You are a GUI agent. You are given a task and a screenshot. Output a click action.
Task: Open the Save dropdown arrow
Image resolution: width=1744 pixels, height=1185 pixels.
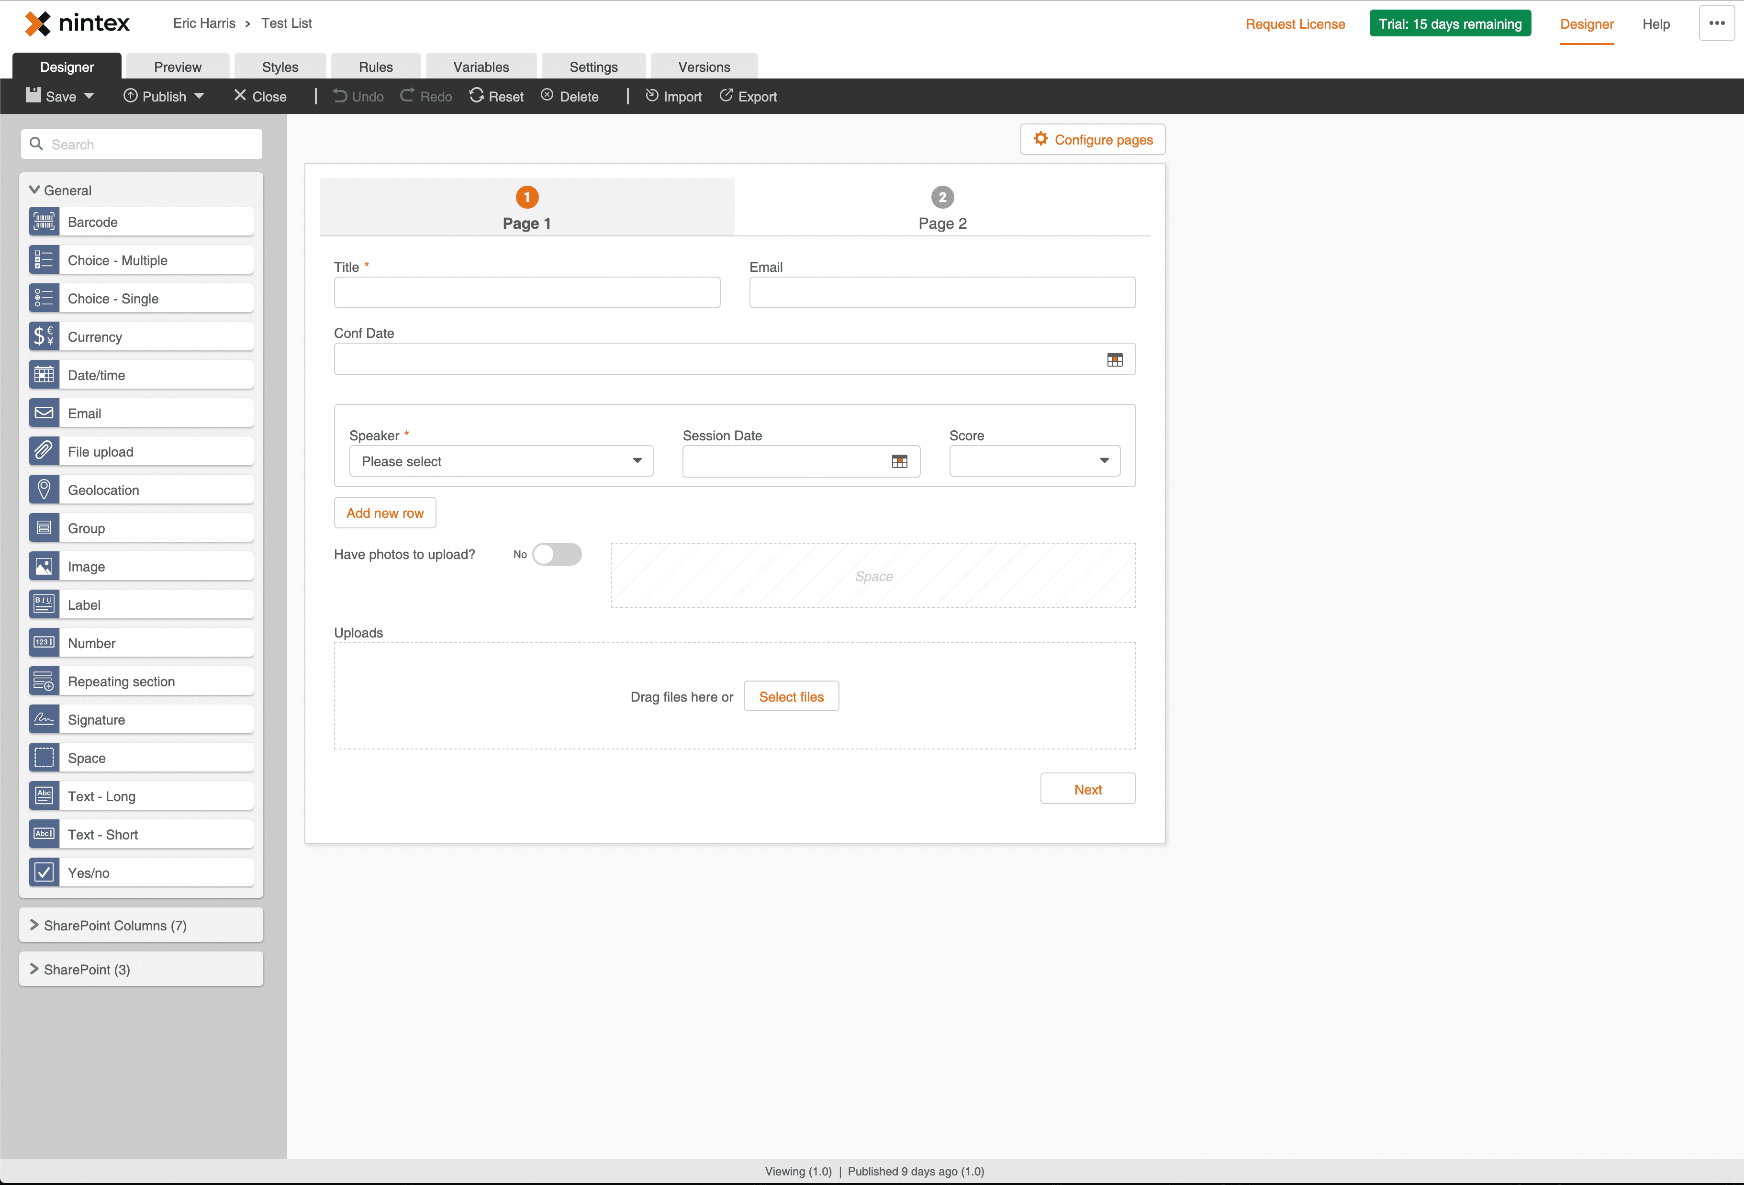point(89,96)
